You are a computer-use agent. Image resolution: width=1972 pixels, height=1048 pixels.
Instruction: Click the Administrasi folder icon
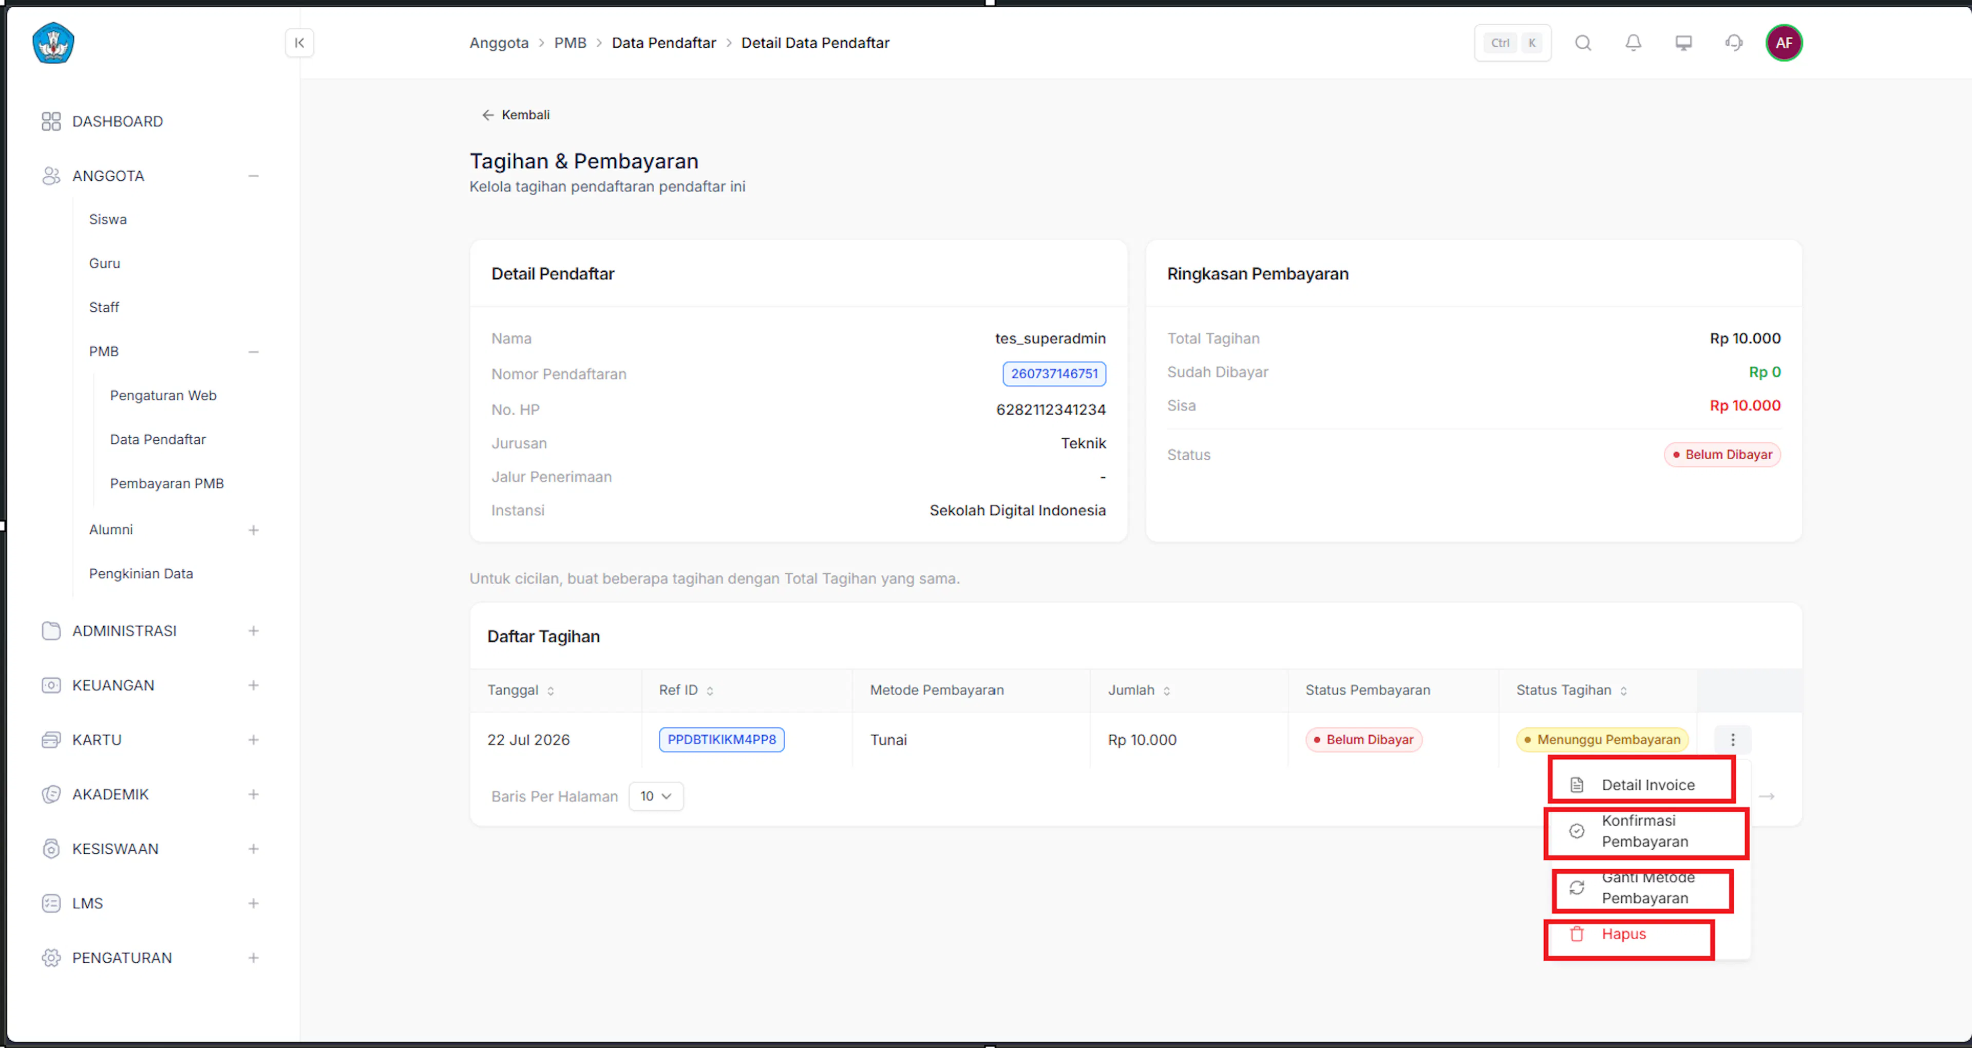coord(50,630)
